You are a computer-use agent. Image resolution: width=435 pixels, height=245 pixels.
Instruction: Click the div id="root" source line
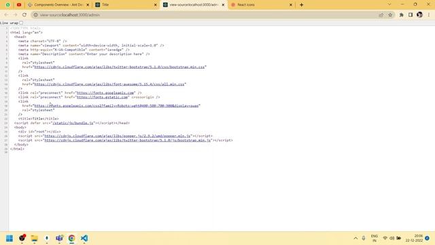click(x=39, y=131)
